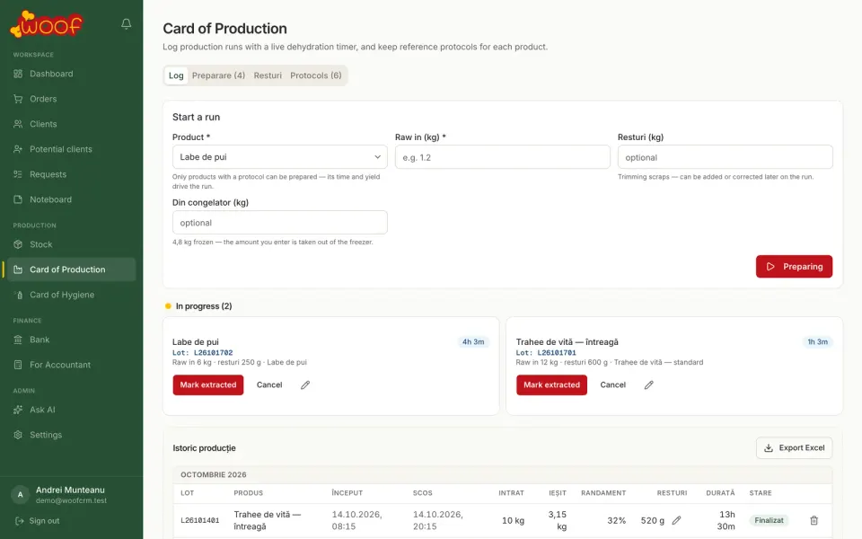Mark Labe de pui run as extracted

coord(207,385)
